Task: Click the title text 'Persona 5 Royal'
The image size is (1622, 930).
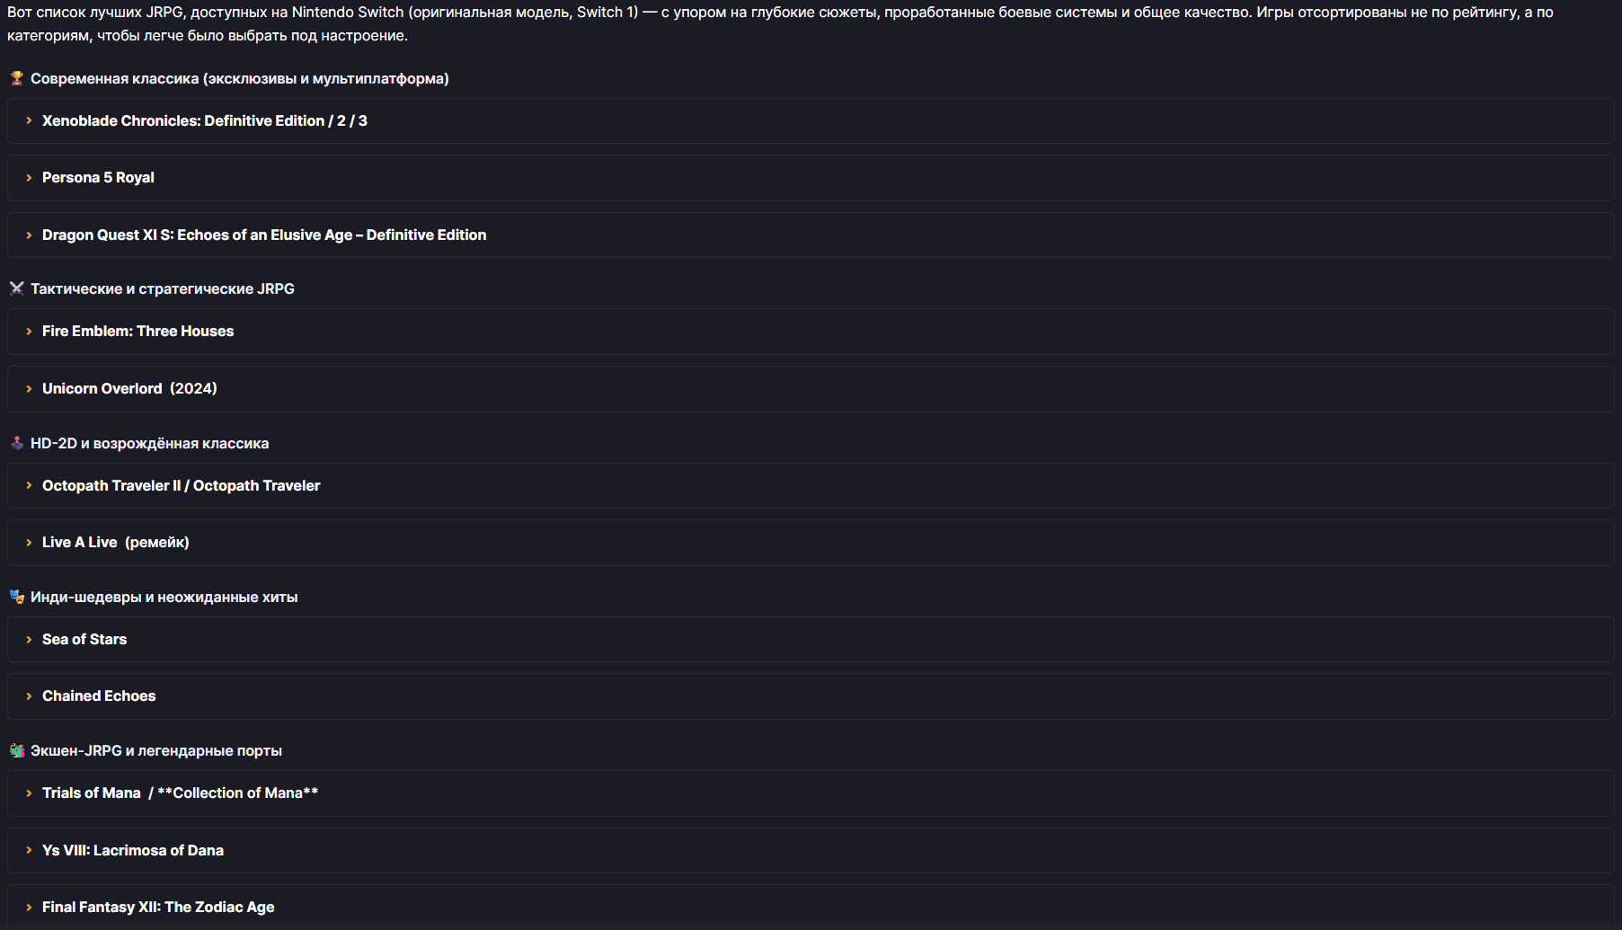Action: pos(98,178)
